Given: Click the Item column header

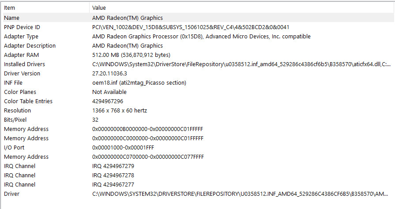Looking at the screenshot, I should tap(45, 8).
